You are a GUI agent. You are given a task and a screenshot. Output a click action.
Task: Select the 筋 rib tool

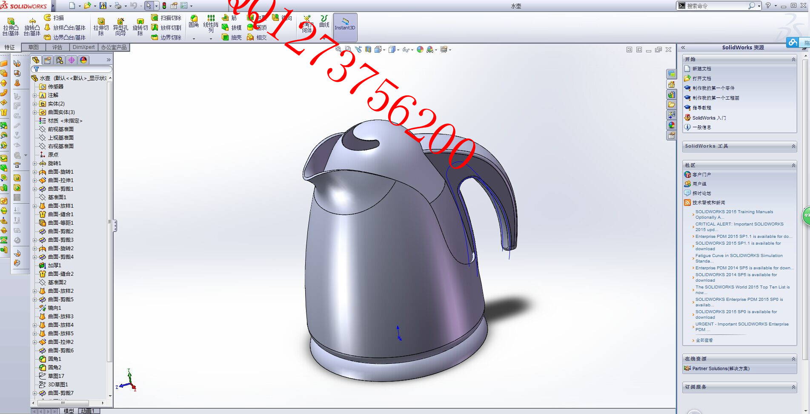click(x=229, y=18)
